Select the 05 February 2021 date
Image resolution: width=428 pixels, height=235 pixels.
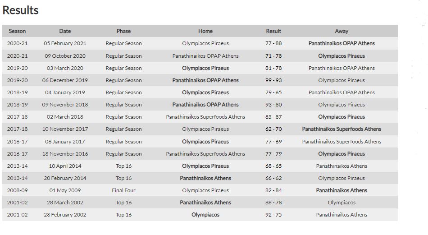pos(65,44)
